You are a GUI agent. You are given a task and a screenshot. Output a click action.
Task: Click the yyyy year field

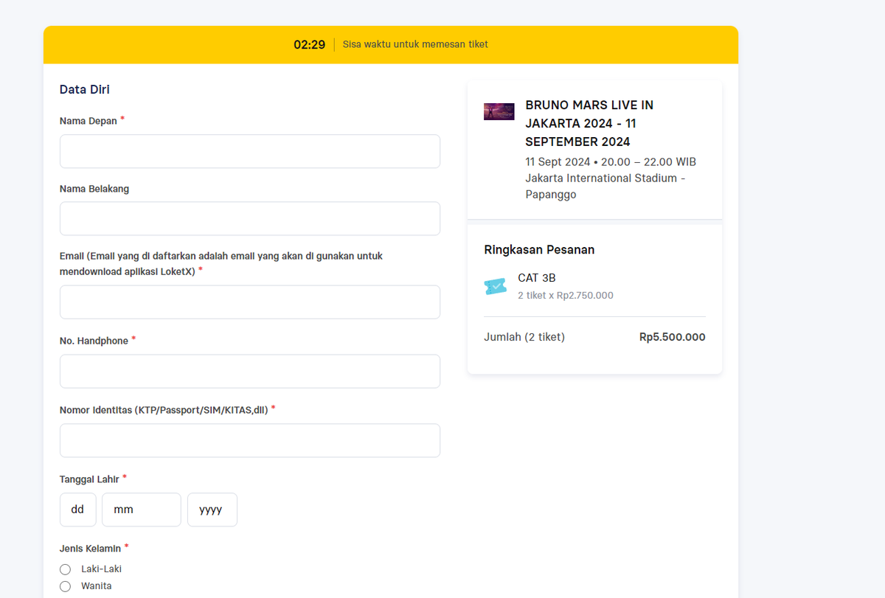click(212, 510)
